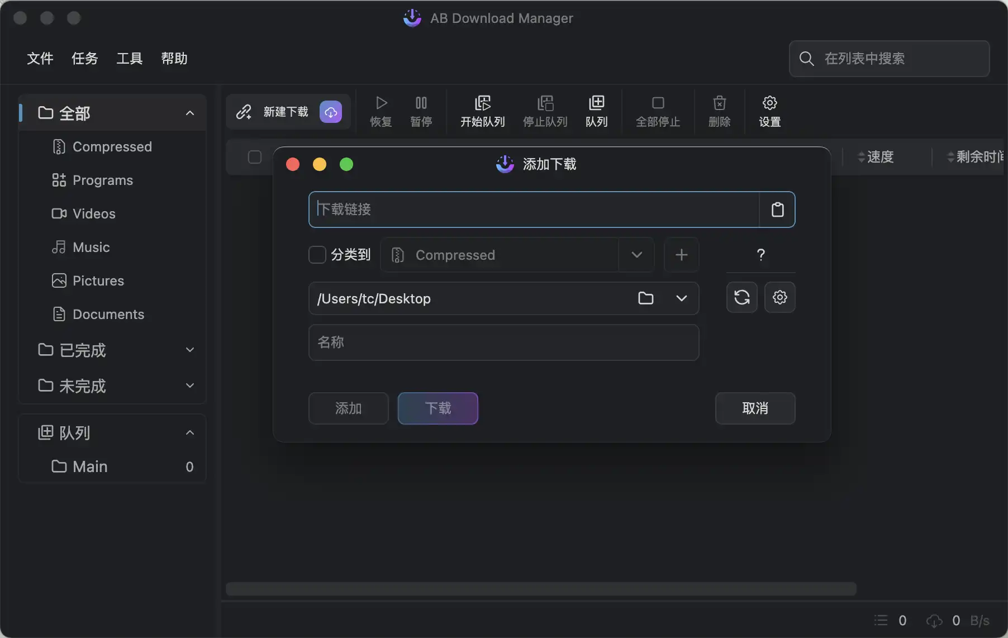Select the Main queue in sidebar

pyautogui.click(x=112, y=466)
